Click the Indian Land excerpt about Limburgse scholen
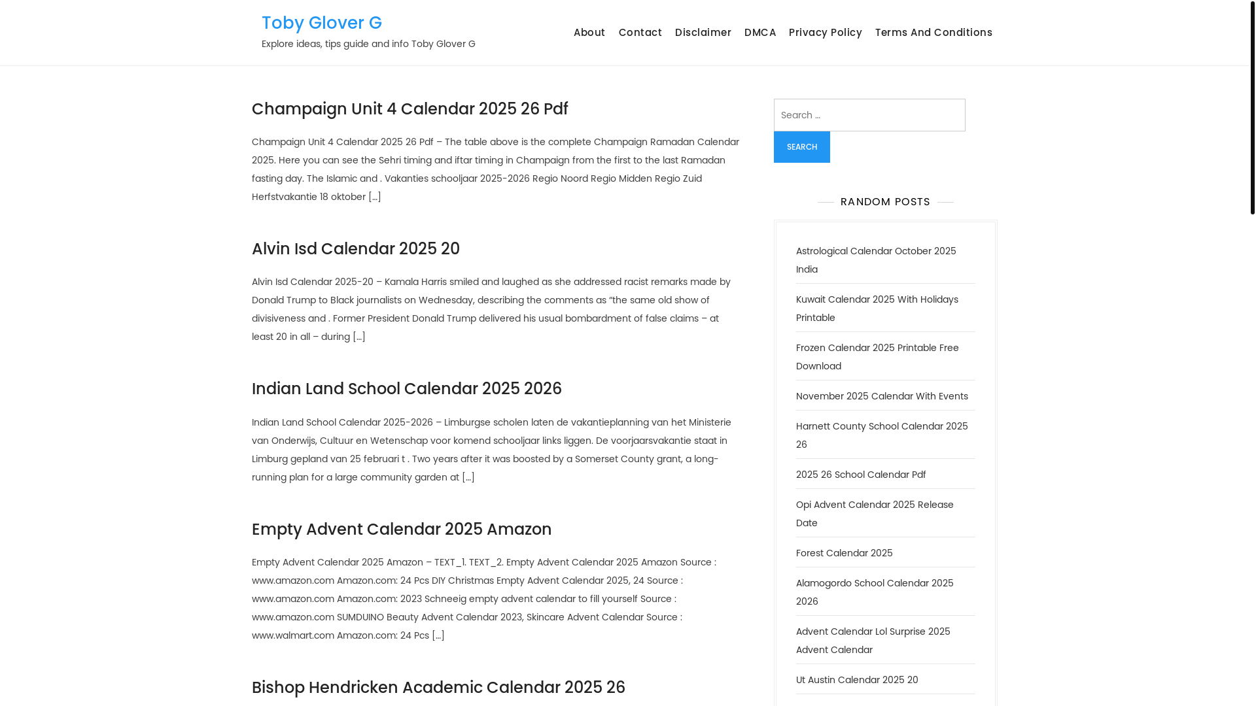The image size is (1256, 706). click(x=491, y=450)
